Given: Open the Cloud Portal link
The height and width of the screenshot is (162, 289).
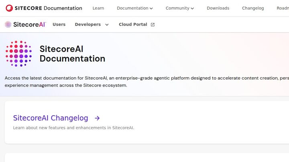Looking at the screenshot, I should [x=133, y=24].
